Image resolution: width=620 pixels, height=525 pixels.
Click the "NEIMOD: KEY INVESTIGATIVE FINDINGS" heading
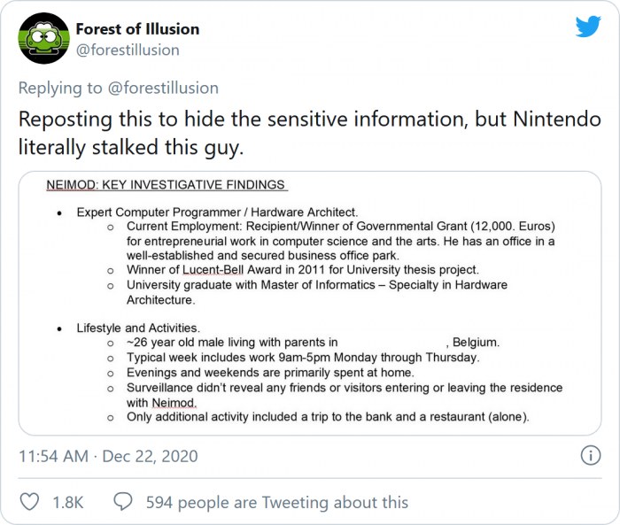coord(166,185)
